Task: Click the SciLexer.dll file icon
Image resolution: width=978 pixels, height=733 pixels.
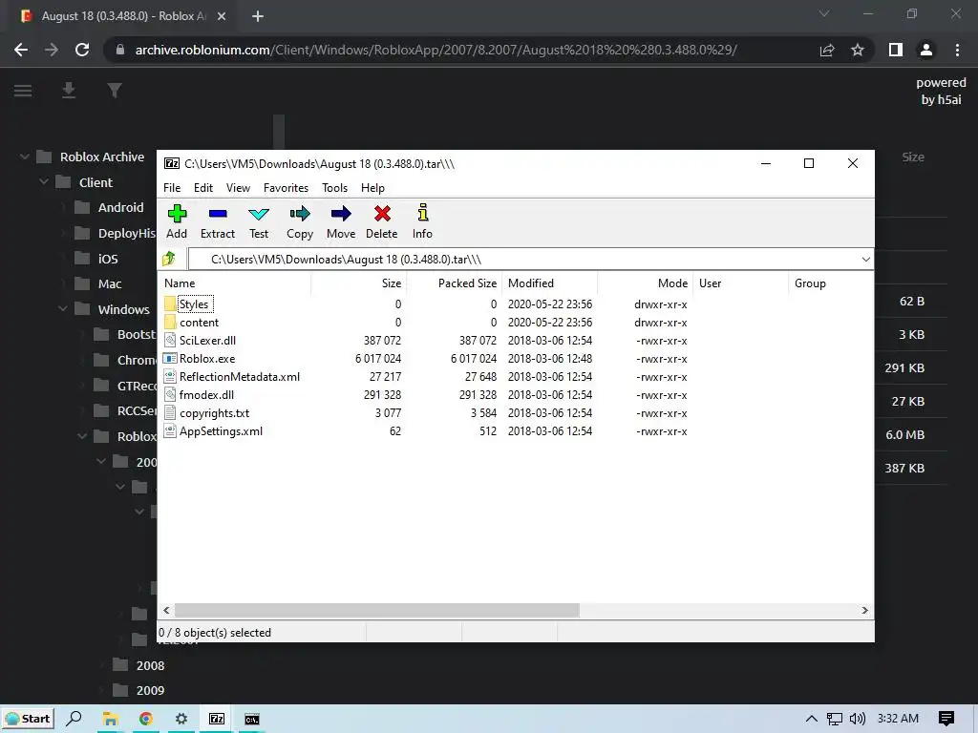Action: pos(170,341)
